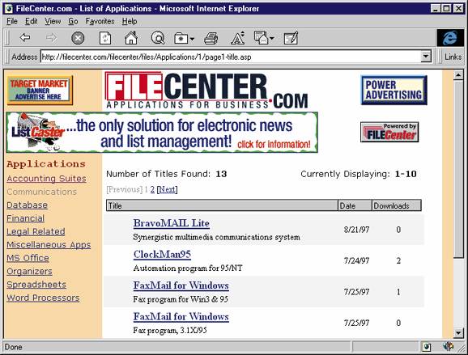
Task: Click the Edit page toolbar icon
Action: click(x=291, y=38)
